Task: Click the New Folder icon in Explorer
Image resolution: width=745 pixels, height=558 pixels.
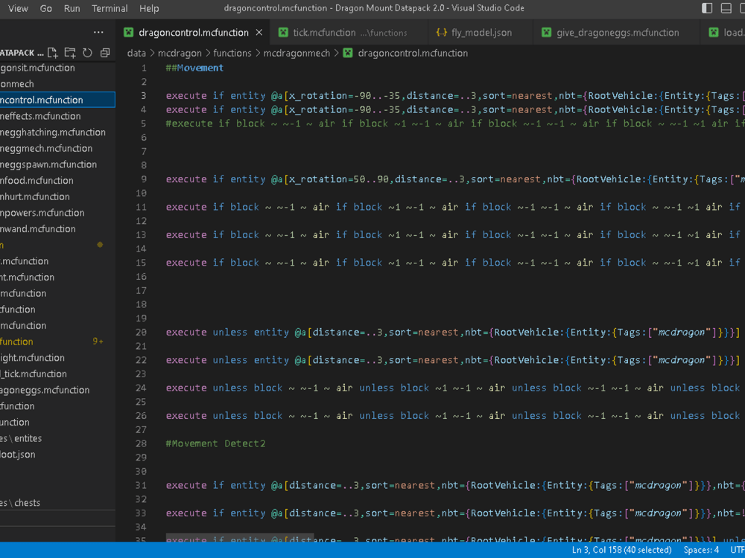Action: pyautogui.click(x=70, y=53)
